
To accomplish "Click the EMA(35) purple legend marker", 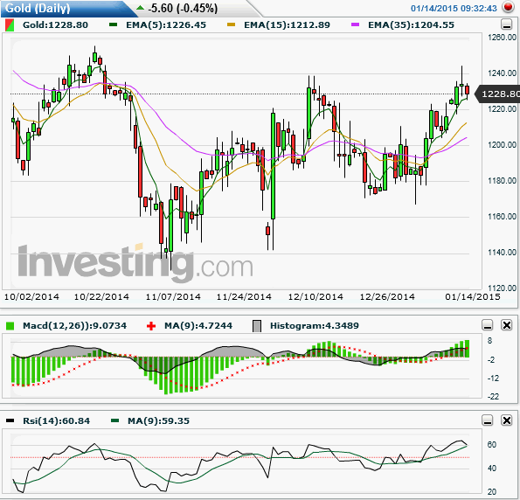I will coord(355,24).
